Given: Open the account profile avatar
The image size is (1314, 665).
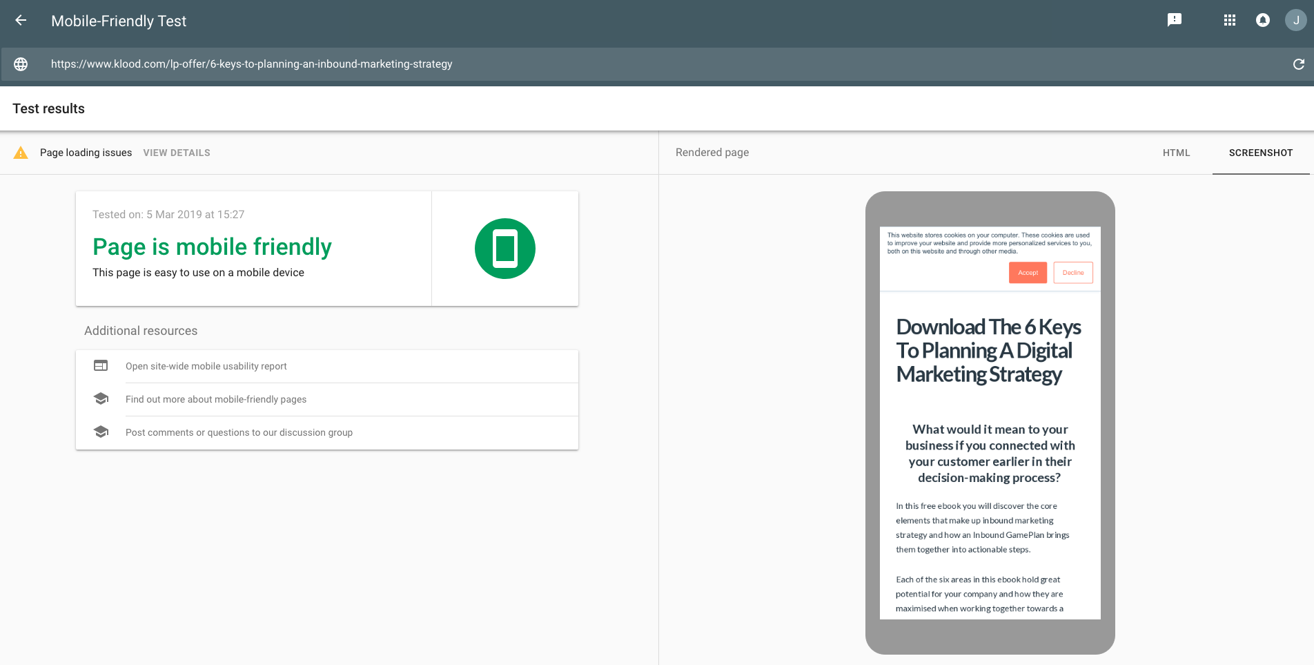Looking at the screenshot, I should click(x=1295, y=20).
